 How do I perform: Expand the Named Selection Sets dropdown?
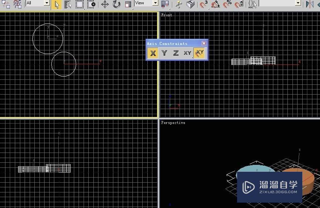(280, 3)
